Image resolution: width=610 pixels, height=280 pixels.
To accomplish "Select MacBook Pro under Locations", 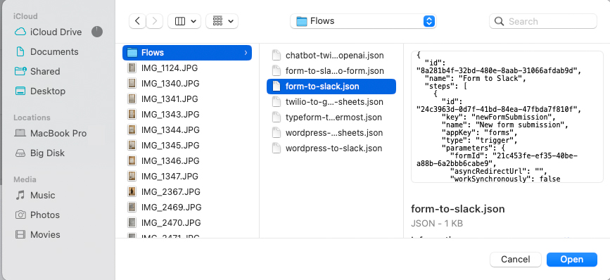I will tap(50, 134).
